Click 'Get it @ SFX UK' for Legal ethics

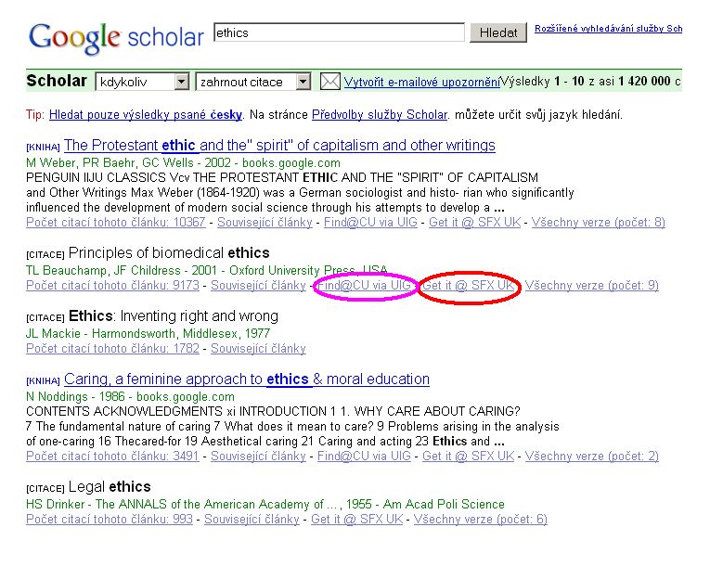356,520
